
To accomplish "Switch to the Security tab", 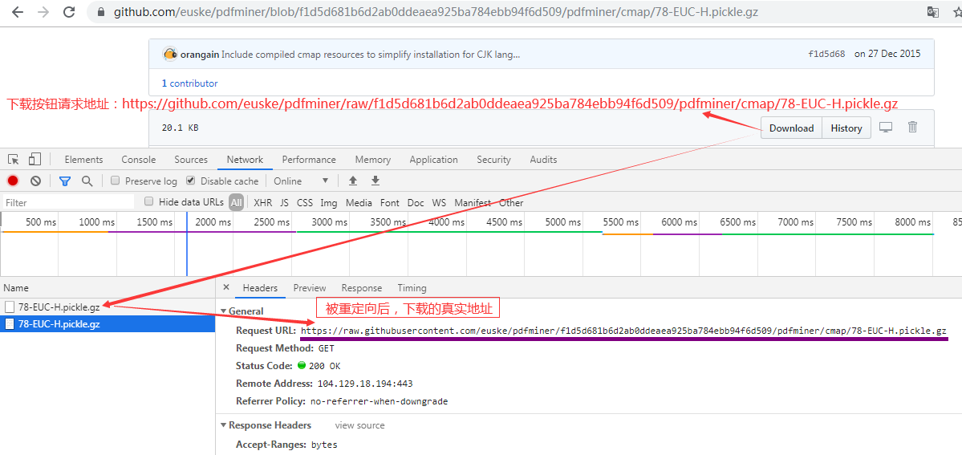I will (494, 160).
